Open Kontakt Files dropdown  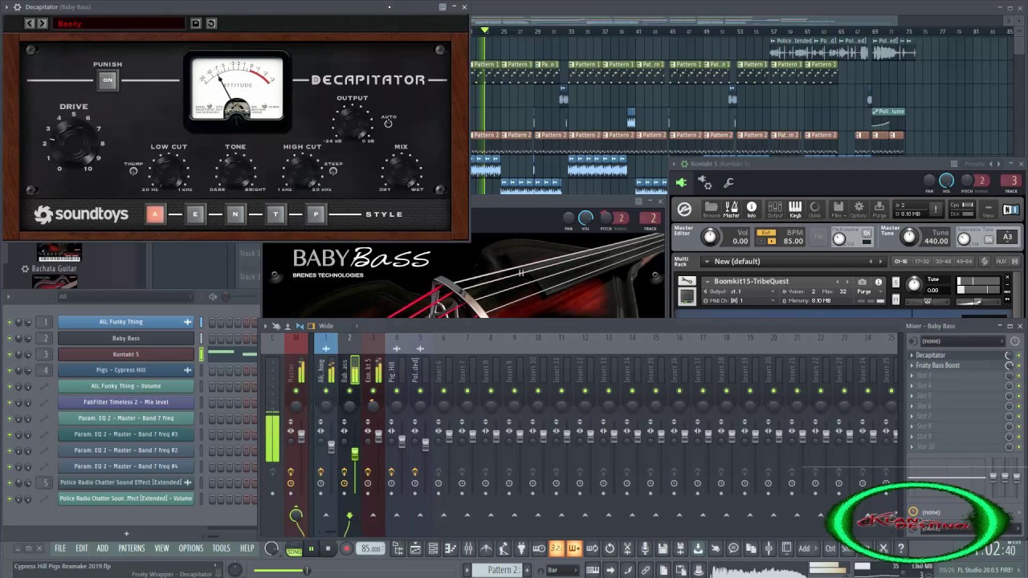(x=838, y=210)
